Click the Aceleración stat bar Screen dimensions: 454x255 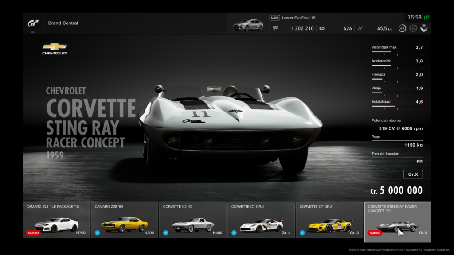point(397,66)
